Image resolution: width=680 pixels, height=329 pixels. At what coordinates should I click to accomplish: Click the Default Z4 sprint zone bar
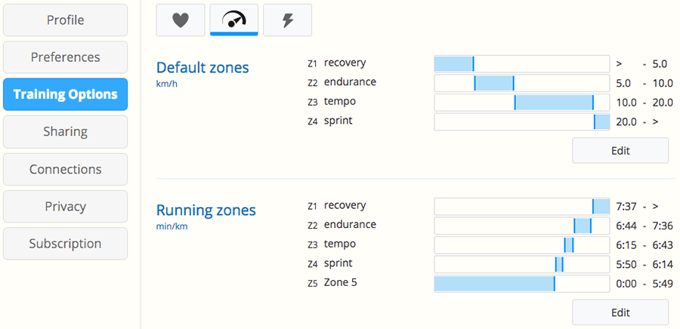(521, 121)
